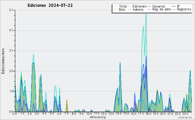Viewport: 195px width, 120px height.
Task: Click the 'Registros' legend label
Action: pos(184,9)
